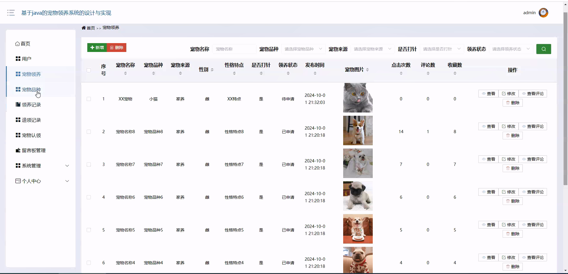Open 查看评论 for 宠物名称5 row
The width and height of the screenshot is (568, 274).
pos(533,225)
